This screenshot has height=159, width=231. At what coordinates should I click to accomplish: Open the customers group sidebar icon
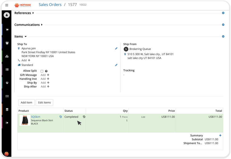pos(7,43)
